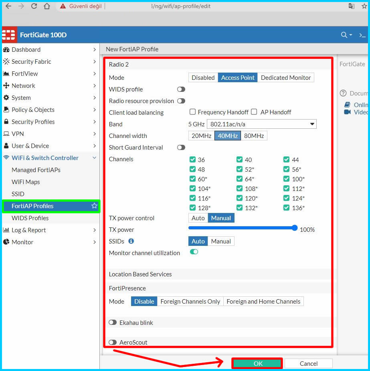Click the Security Fabric icon
Image resolution: width=370 pixels, height=371 pixels.
click(6, 61)
